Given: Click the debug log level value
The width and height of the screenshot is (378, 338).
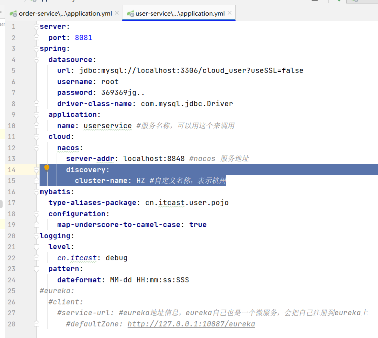Looking at the screenshot, I should coord(116,258).
